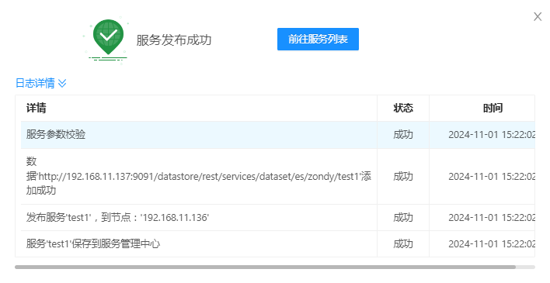Image resolution: width=550 pixels, height=283 pixels.
Task: Click the horizontal scrollbar below the table
Action: [265, 267]
